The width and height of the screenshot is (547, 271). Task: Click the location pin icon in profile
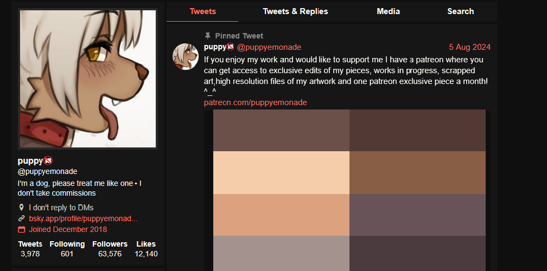tap(21, 208)
